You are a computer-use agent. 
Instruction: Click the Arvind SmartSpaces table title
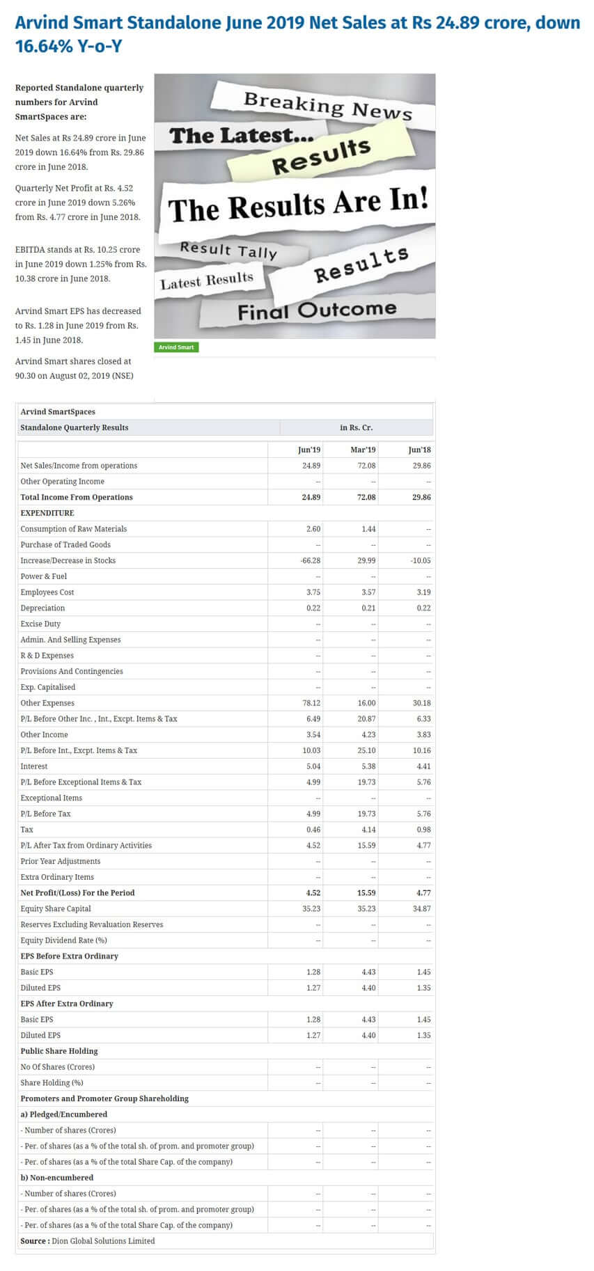pyautogui.click(x=58, y=412)
